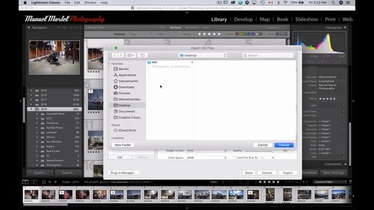
Task: Open the Custom Filter dropdown
Action: (330, 182)
